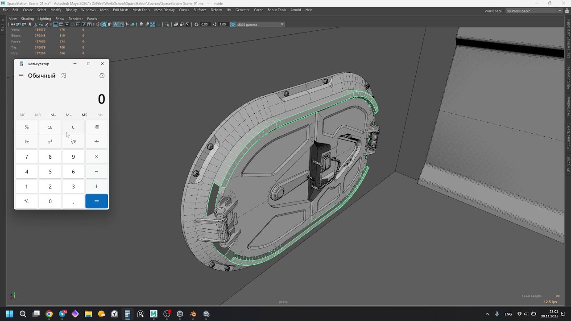
Task: Click the C clear button in calculator
Action: [x=73, y=127]
